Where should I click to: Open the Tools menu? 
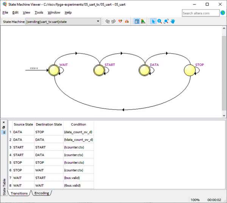pos(39,12)
